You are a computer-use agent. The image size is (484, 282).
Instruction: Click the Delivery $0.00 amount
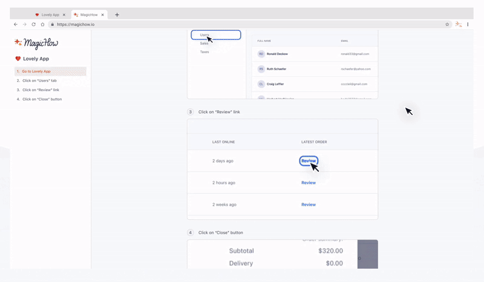coord(335,263)
